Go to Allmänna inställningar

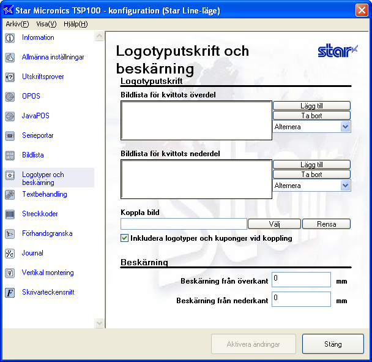(x=53, y=57)
